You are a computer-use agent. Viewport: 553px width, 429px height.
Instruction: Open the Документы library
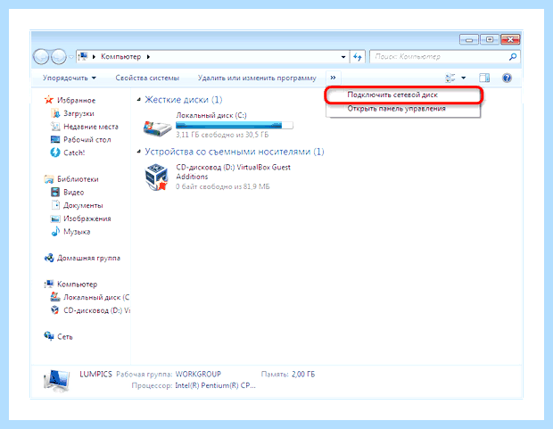coord(83,205)
